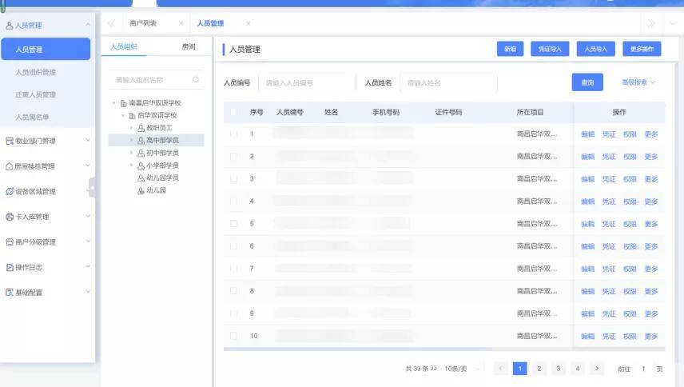Expand the 小学部学员 tree node arrow
The image size is (684, 387).
(x=131, y=166)
